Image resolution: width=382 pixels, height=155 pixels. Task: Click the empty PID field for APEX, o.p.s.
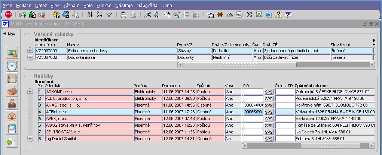click(253, 118)
